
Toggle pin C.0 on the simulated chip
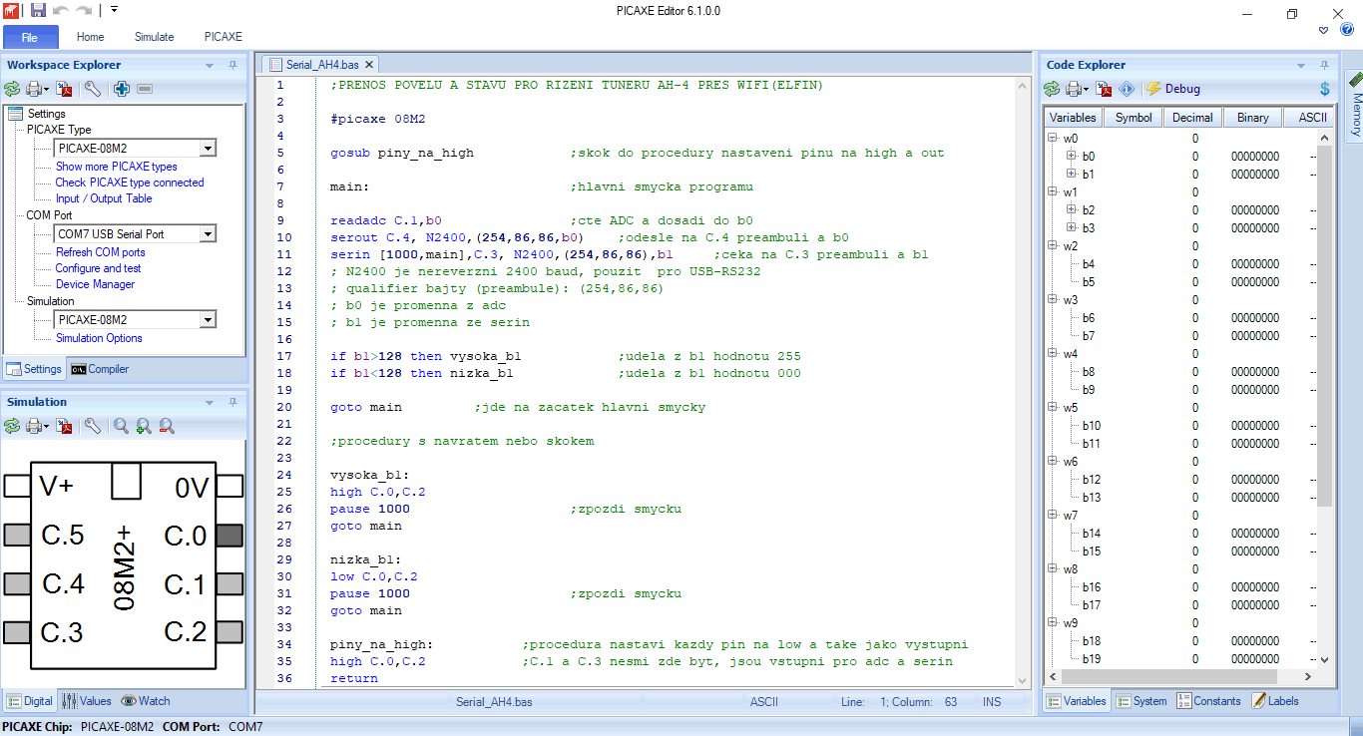(229, 536)
